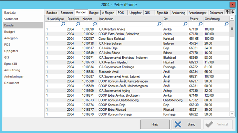Open the Budget tab
This screenshot has width=238, height=133.
(x=94, y=13)
